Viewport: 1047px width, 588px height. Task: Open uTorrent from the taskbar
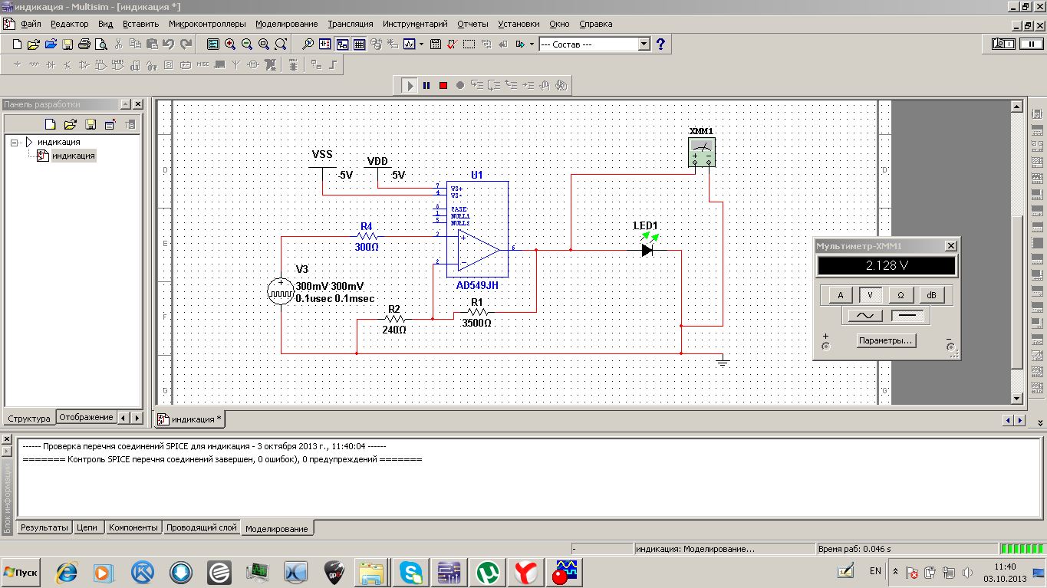[x=486, y=572]
